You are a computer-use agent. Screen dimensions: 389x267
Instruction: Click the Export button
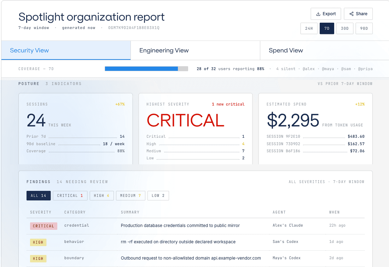[326, 14]
